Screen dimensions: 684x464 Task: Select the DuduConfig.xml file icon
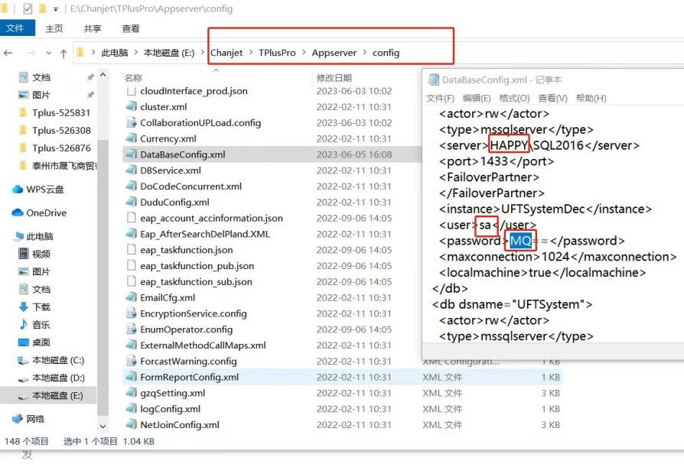(131, 202)
